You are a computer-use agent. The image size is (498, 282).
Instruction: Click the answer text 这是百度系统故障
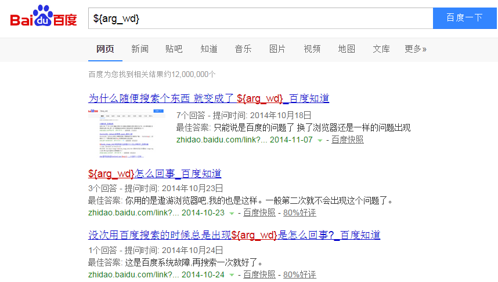pos(157,263)
